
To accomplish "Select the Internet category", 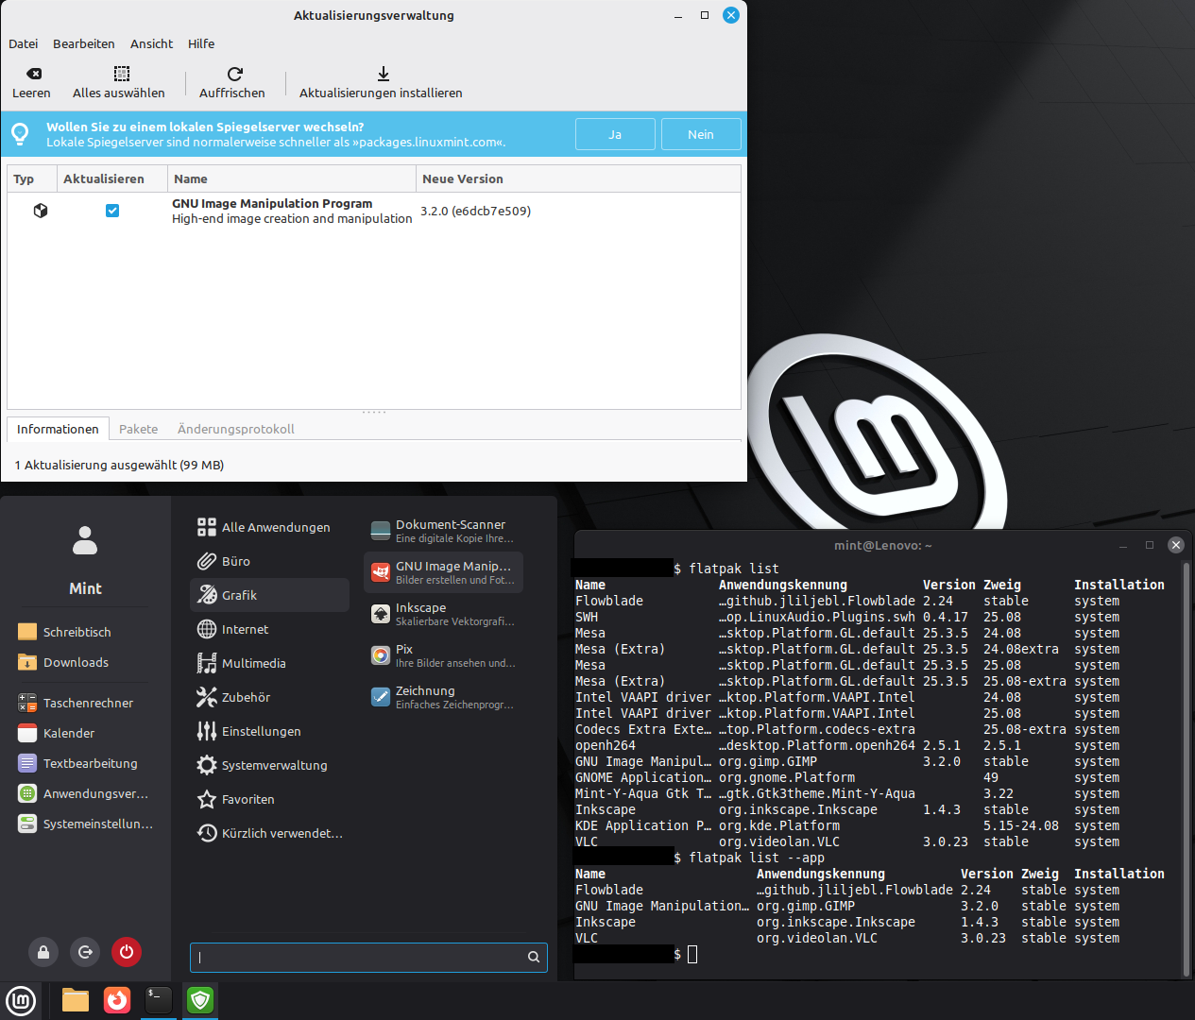I will (269, 629).
